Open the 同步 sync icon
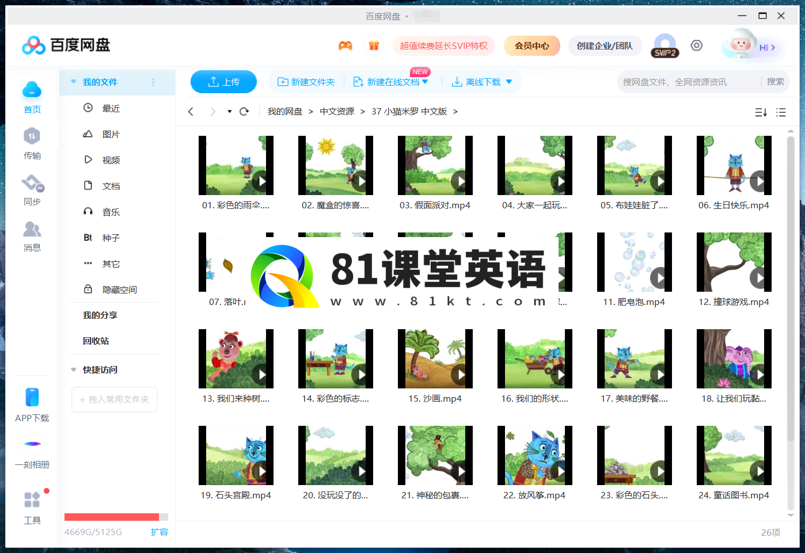This screenshot has width=805, height=553. pos(32,183)
